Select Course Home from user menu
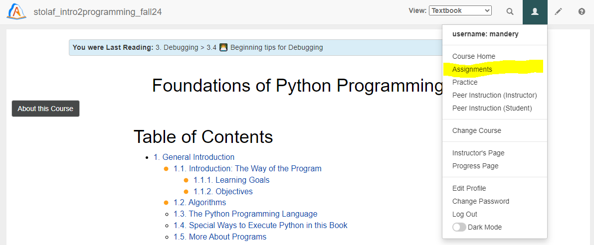The image size is (594, 245). click(x=473, y=56)
